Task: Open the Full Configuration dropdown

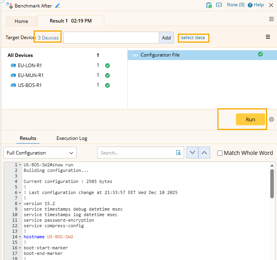Action: pos(40,153)
